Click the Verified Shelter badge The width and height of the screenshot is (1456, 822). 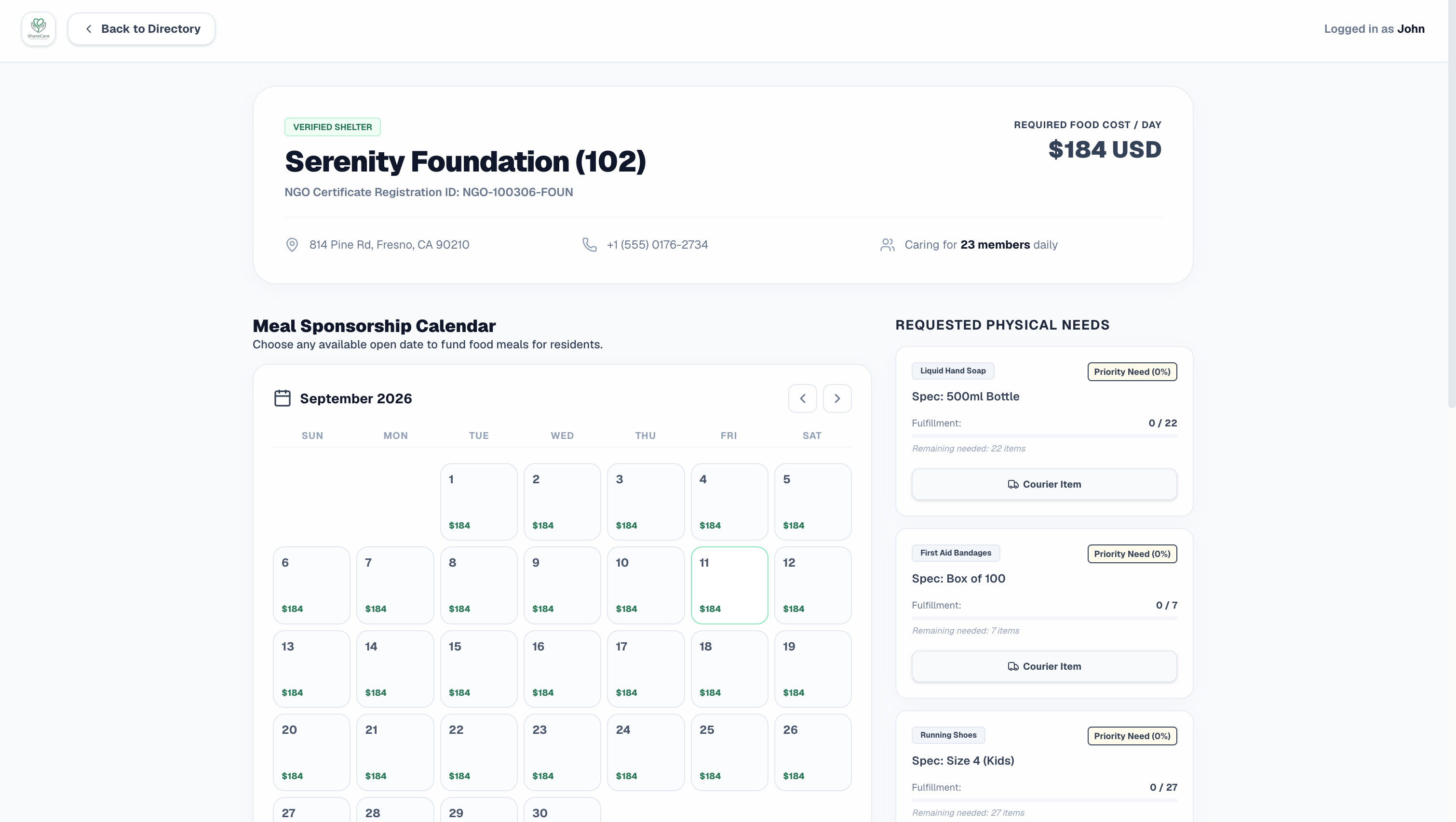click(332, 127)
